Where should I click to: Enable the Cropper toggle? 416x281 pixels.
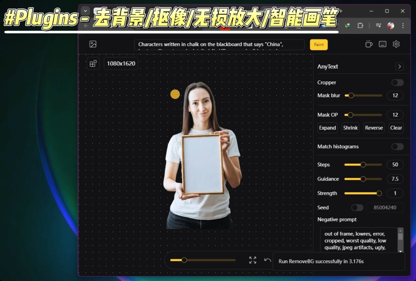point(397,82)
